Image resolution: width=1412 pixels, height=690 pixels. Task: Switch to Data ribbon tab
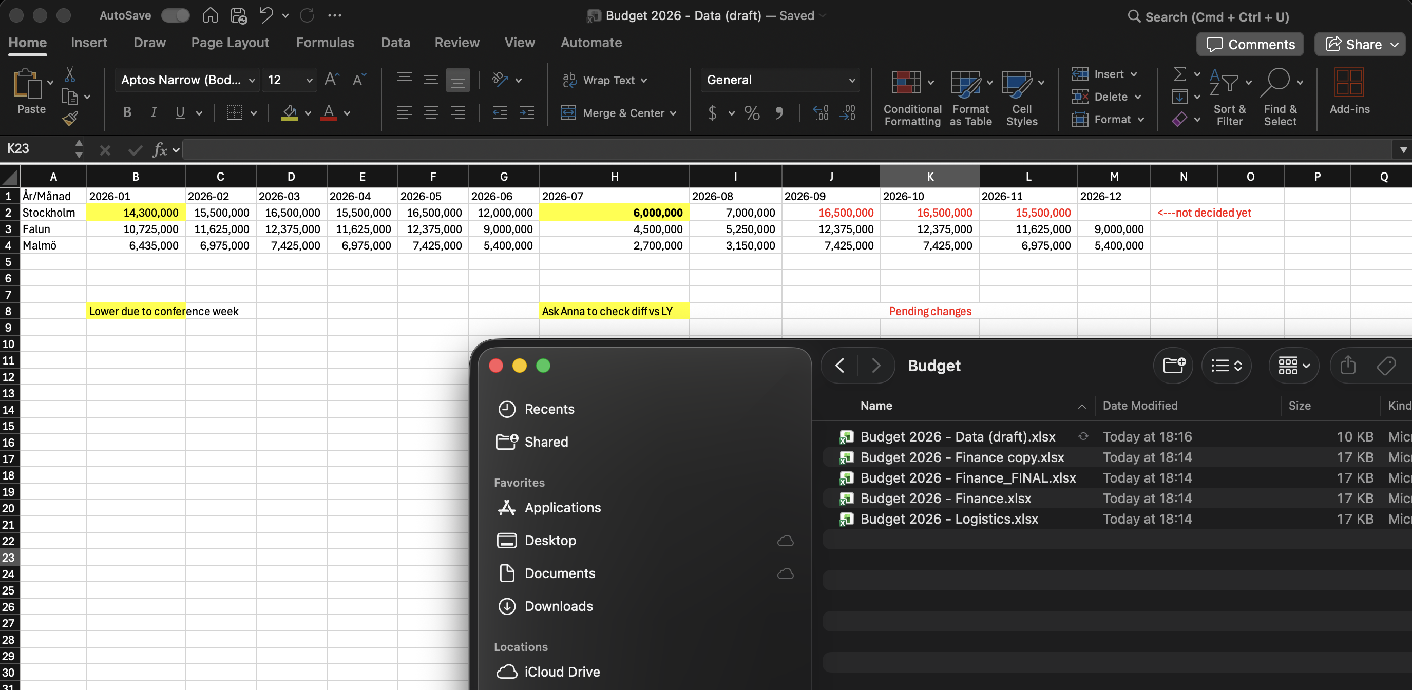pos(395,43)
